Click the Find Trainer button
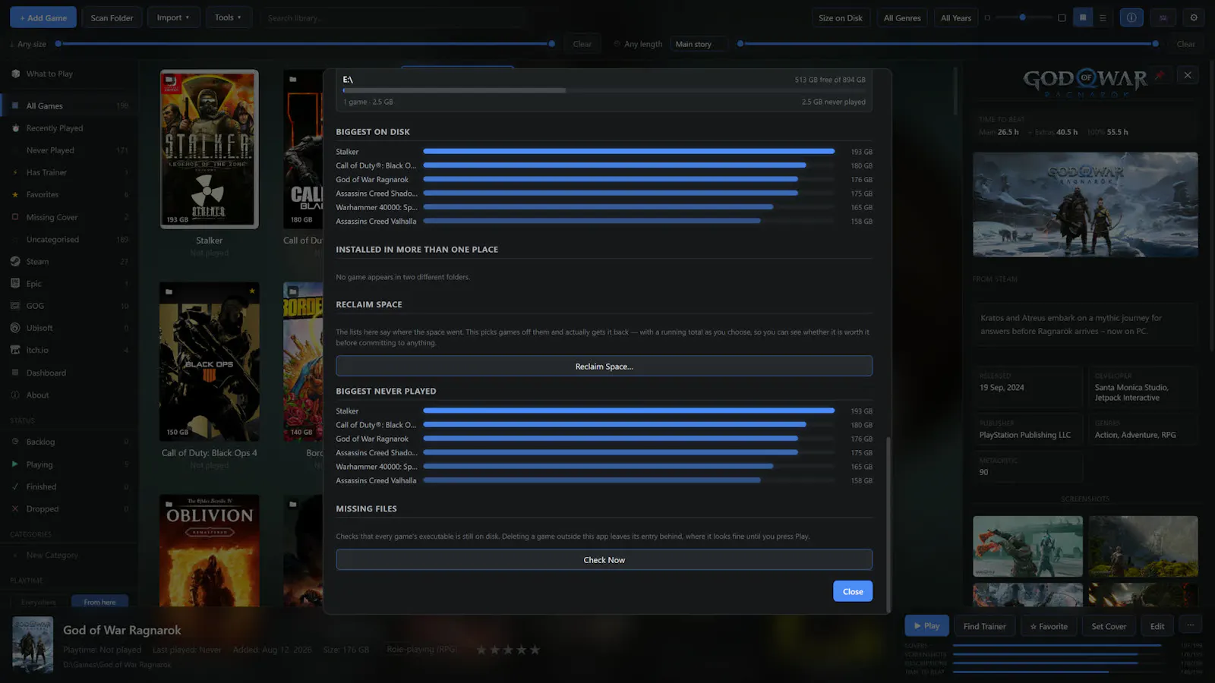The width and height of the screenshot is (1215, 683). 984,626
